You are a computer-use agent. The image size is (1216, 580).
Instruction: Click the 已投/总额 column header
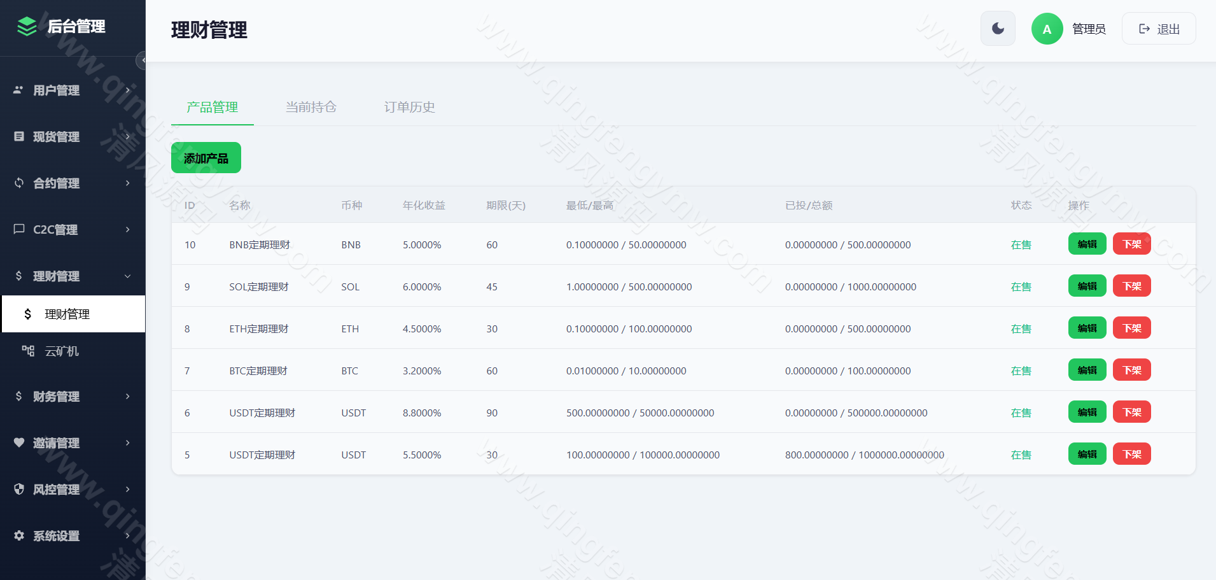coord(809,205)
